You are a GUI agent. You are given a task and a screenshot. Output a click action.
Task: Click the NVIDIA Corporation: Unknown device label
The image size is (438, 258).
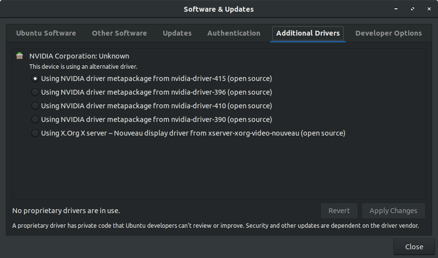tap(79, 56)
